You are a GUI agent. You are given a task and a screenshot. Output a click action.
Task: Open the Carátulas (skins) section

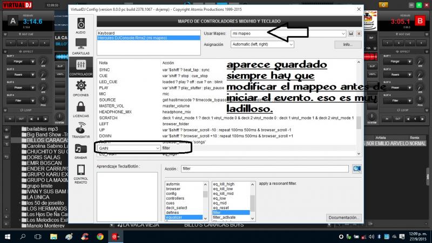[80, 46]
